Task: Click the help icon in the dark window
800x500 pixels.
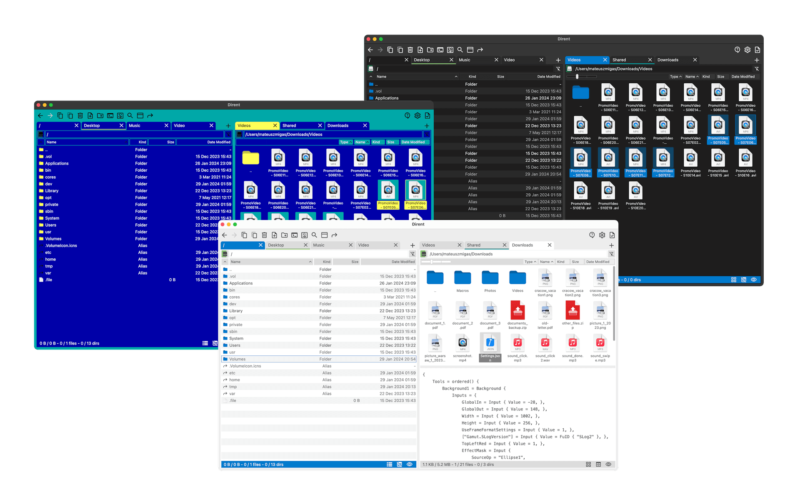Action: point(737,50)
